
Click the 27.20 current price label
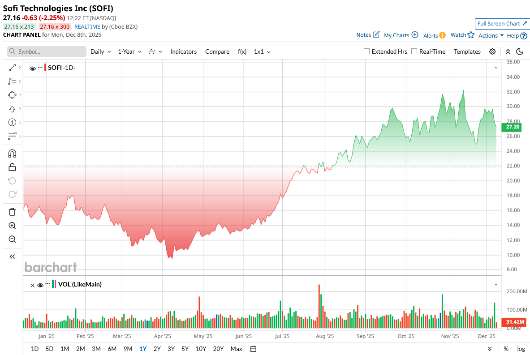[512, 127]
